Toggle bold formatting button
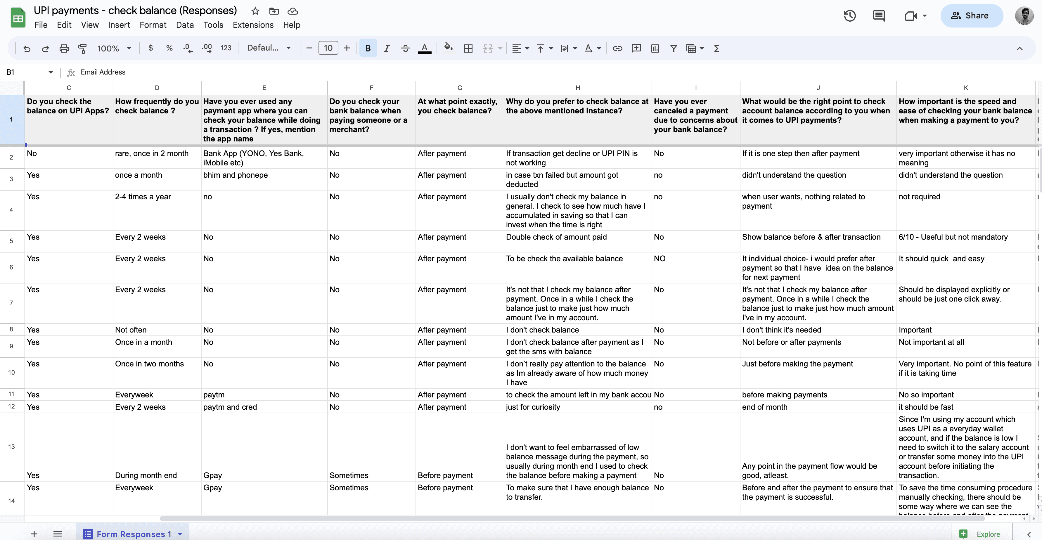Viewport: 1042px width, 540px height. coord(368,49)
